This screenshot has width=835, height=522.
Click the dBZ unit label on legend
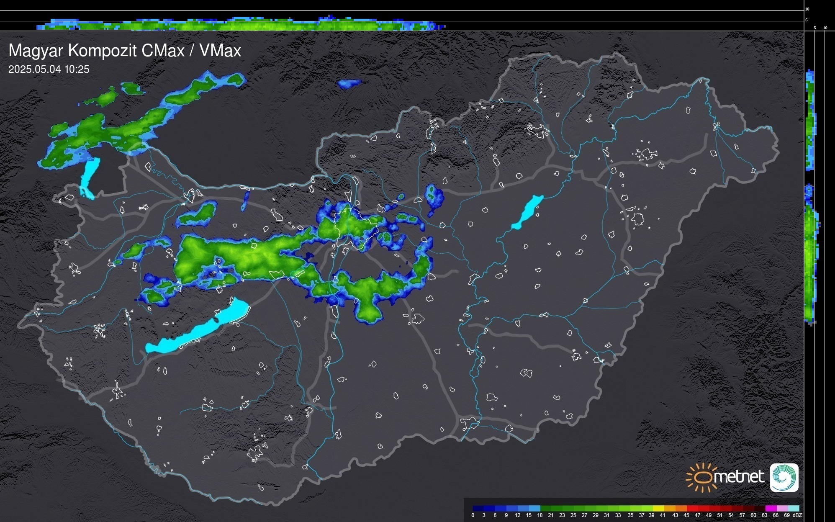(797, 515)
